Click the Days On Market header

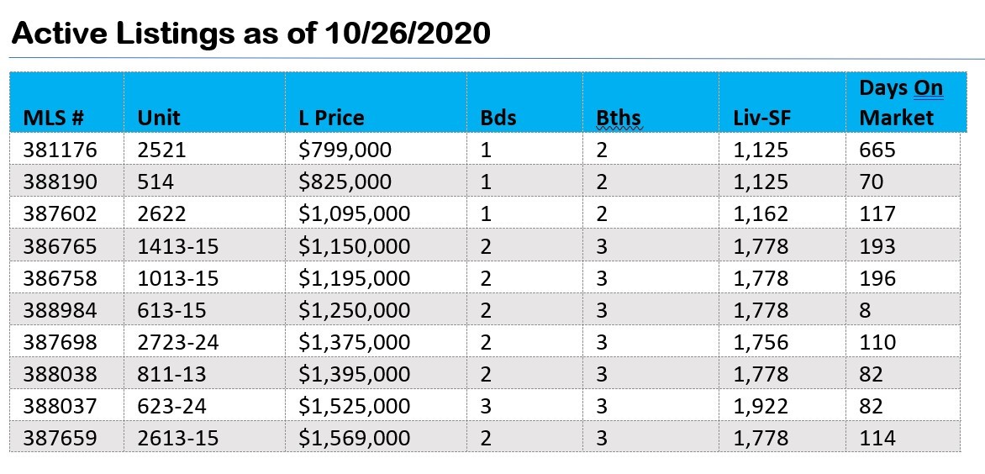coord(900,103)
